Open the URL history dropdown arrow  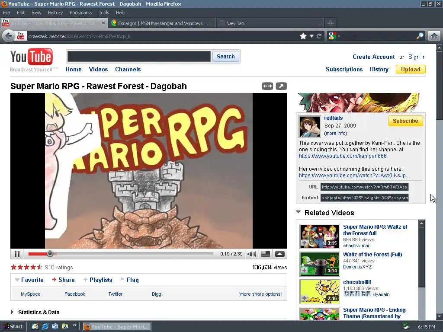311,36
